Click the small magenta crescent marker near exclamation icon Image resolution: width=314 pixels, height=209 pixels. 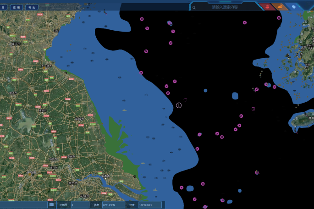pyautogui.click(x=185, y=99)
